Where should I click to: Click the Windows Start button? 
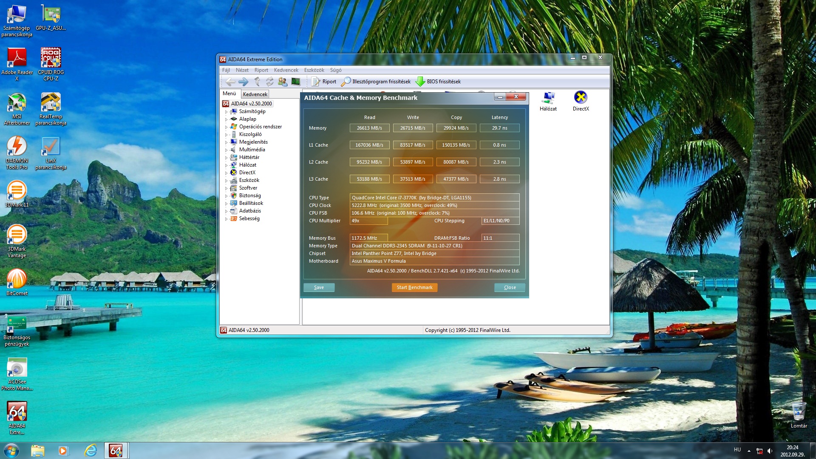point(11,450)
